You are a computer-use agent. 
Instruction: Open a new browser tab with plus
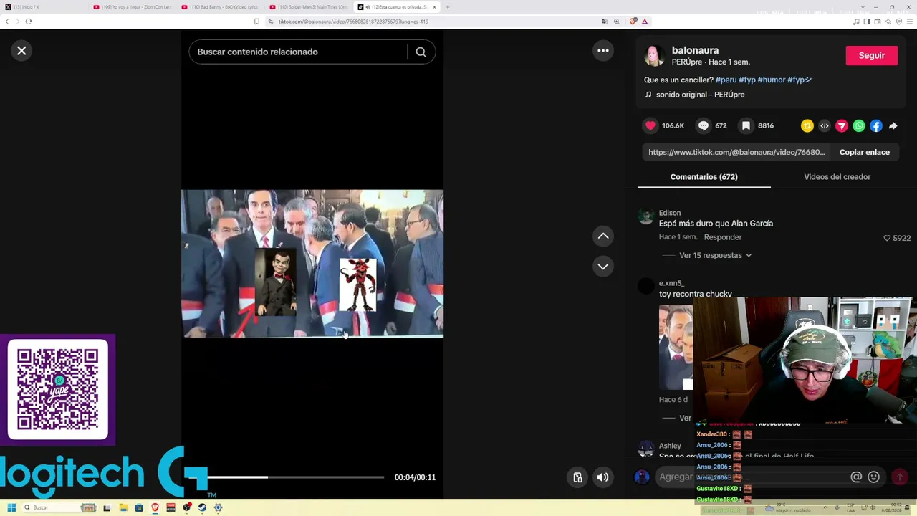pyautogui.click(x=448, y=7)
